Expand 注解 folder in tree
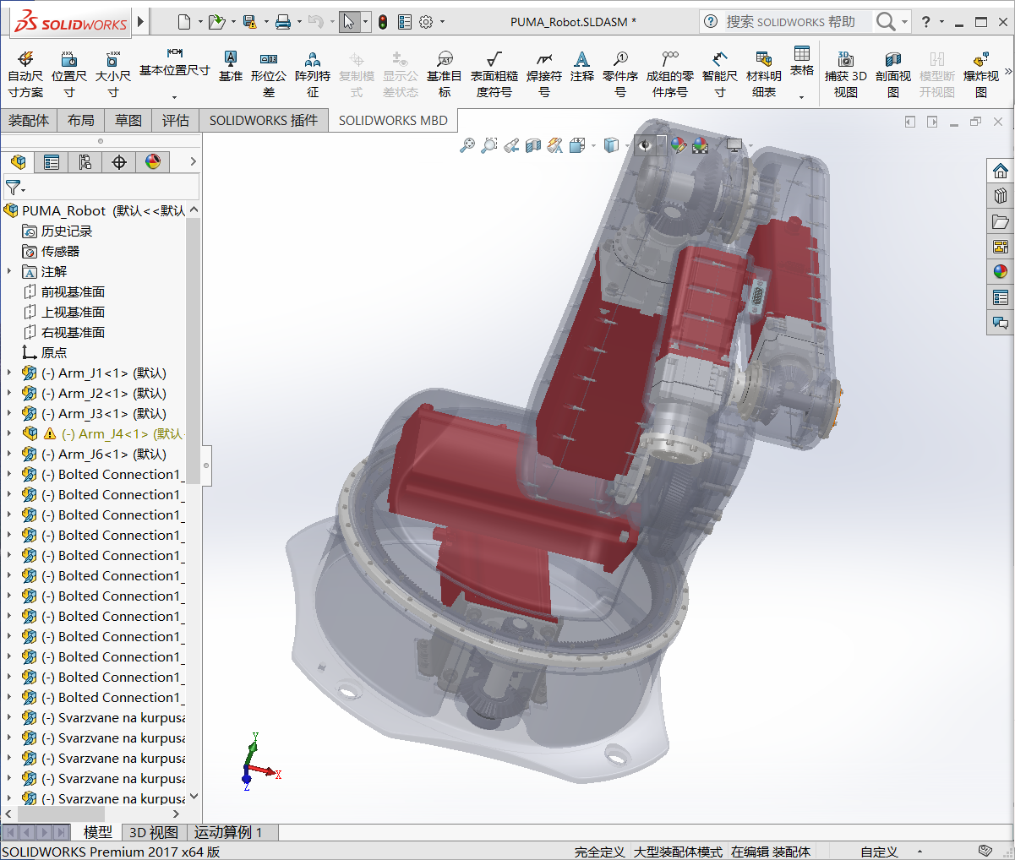 click(x=9, y=271)
